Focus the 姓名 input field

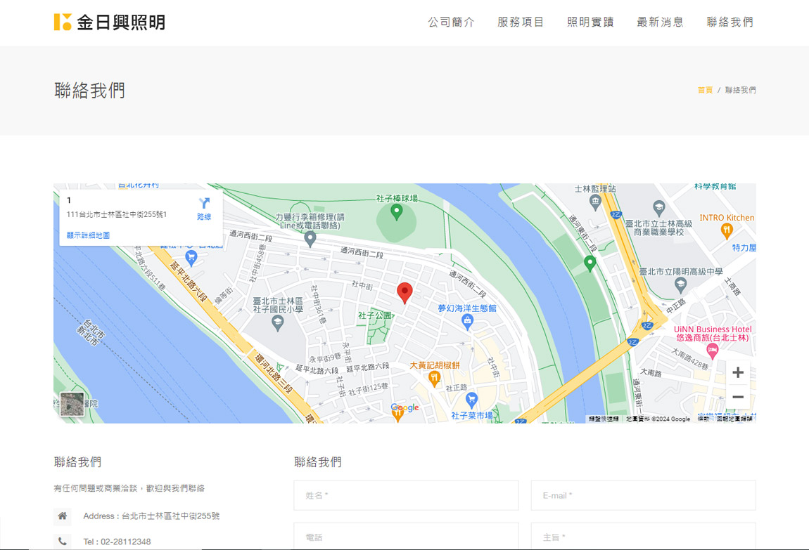tap(406, 495)
